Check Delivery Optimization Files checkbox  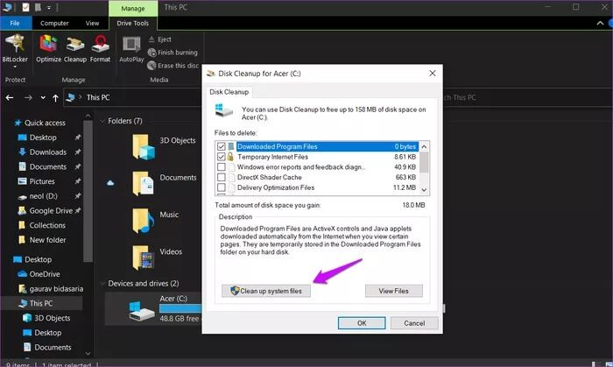tap(222, 187)
